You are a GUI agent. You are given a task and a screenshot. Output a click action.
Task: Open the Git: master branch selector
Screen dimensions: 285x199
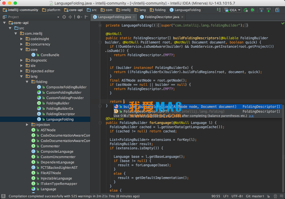tap(255, 196)
